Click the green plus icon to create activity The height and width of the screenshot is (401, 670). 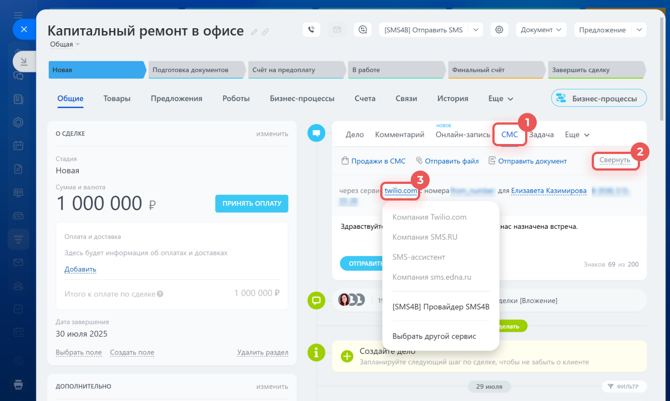(x=347, y=356)
